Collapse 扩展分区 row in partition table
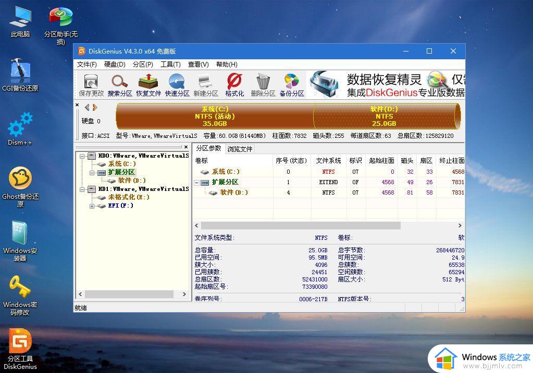Viewport: 533px width, 373px height. pos(196,183)
